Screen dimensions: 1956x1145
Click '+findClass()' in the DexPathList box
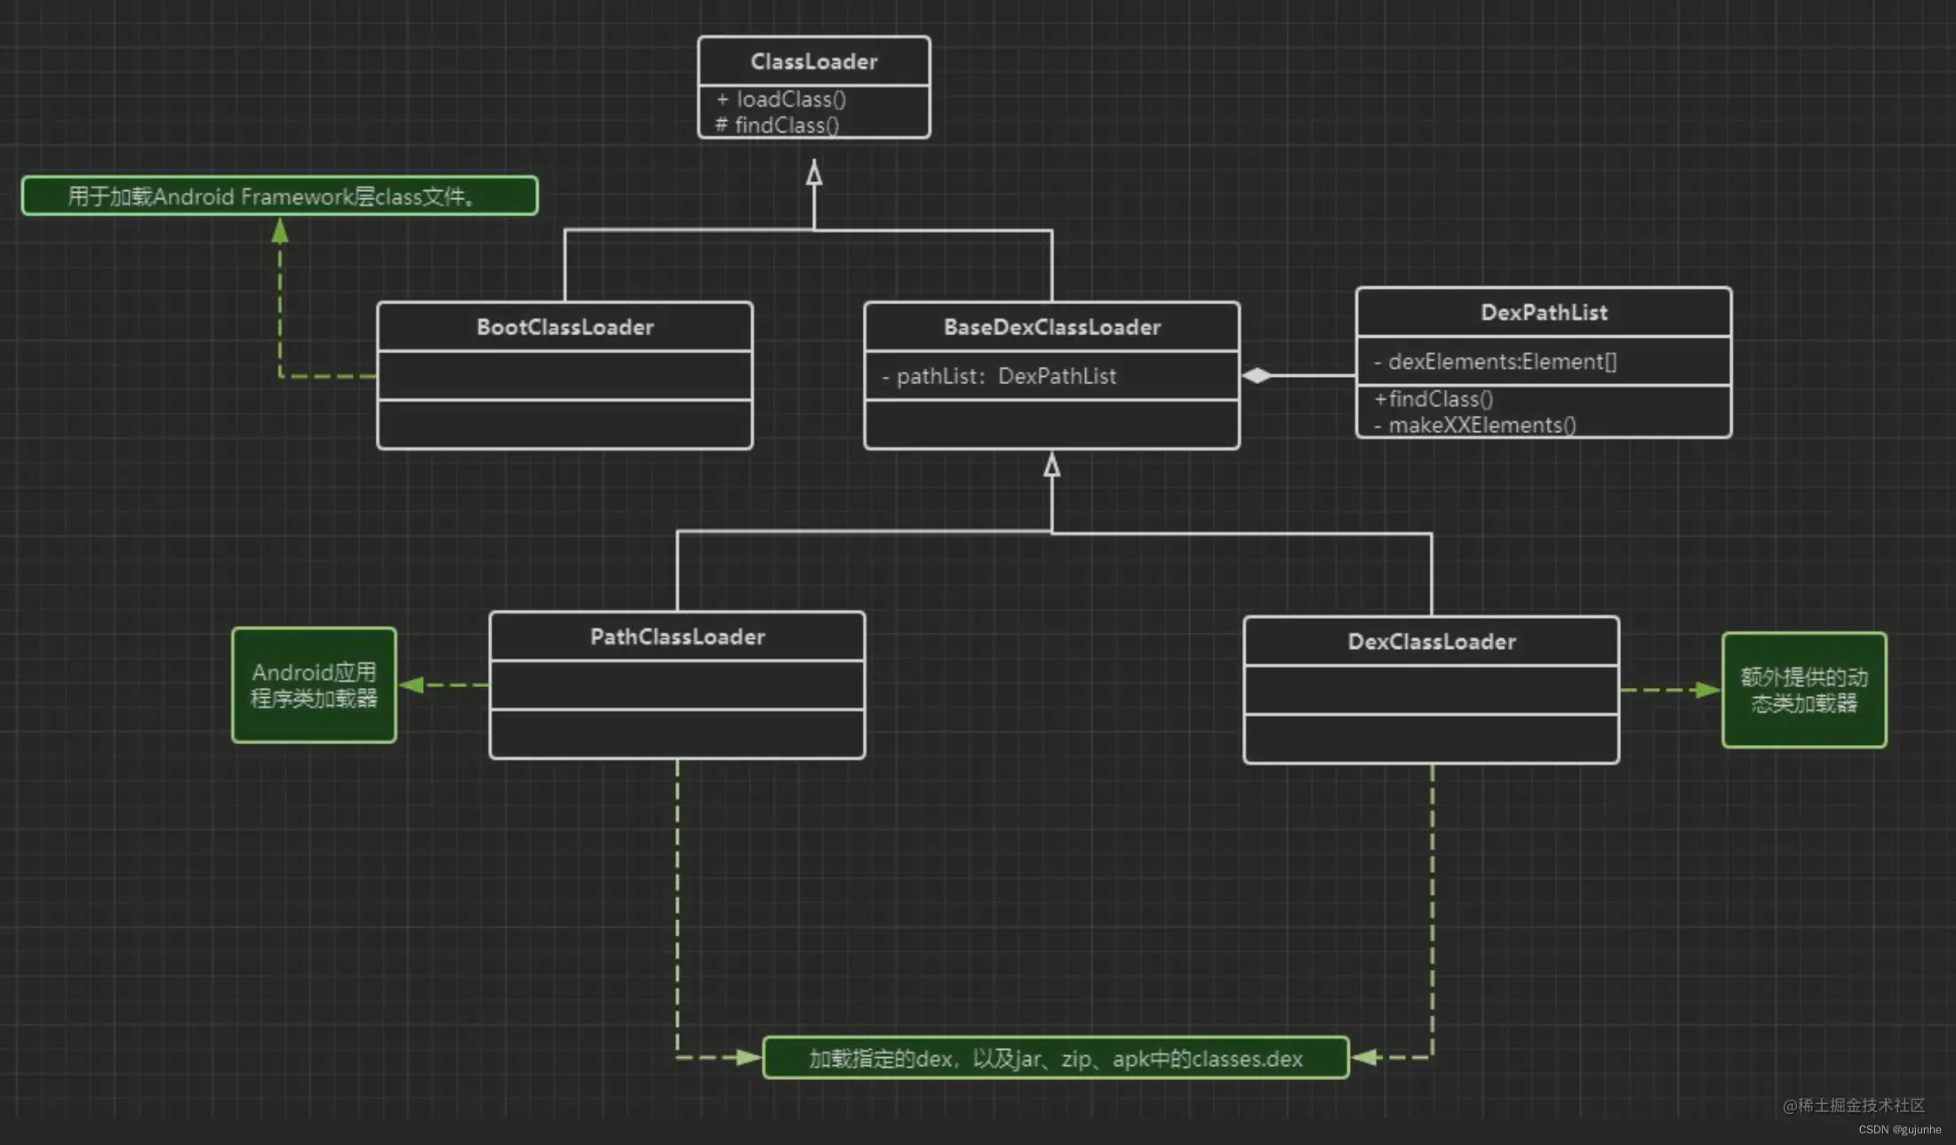click(1433, 399)
